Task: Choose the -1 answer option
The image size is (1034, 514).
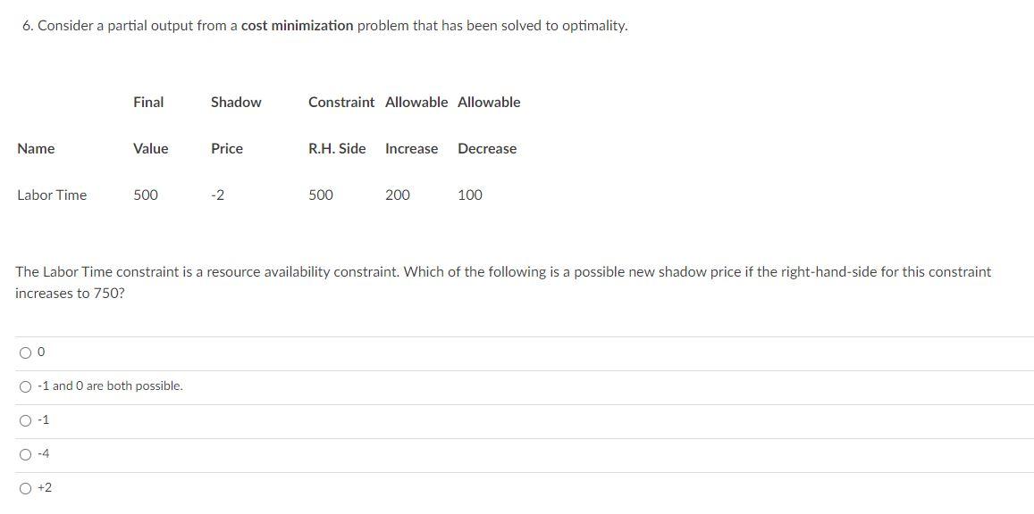Action: tap(24, 419)
